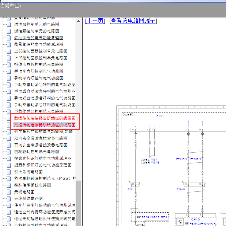The width and height of the screenshot is (226, 226).
Task: Click the X18 connector label link
Action: 130,189
